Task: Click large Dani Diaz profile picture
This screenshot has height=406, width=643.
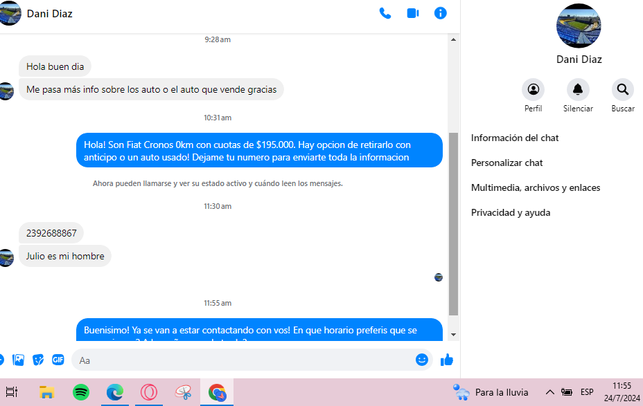Action: coord(579,26)
